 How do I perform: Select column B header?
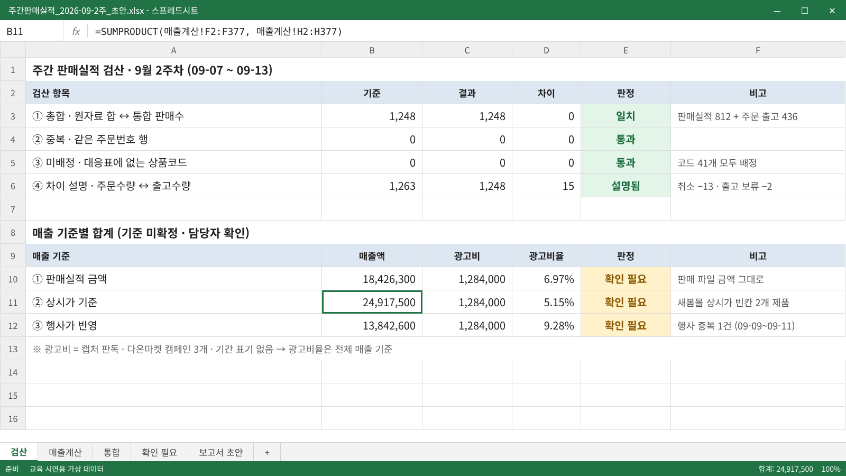pos(372,50)
